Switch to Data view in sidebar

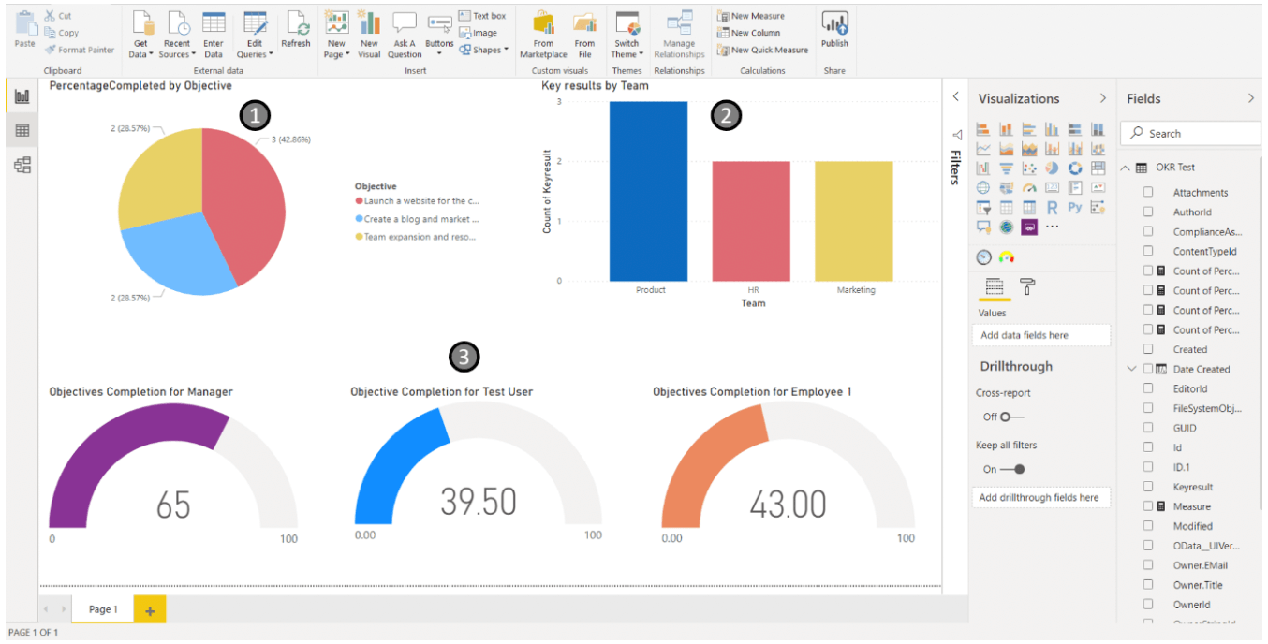(22, 131)
